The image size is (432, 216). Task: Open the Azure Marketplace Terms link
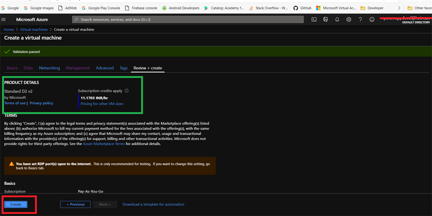[x=104, y=144]
